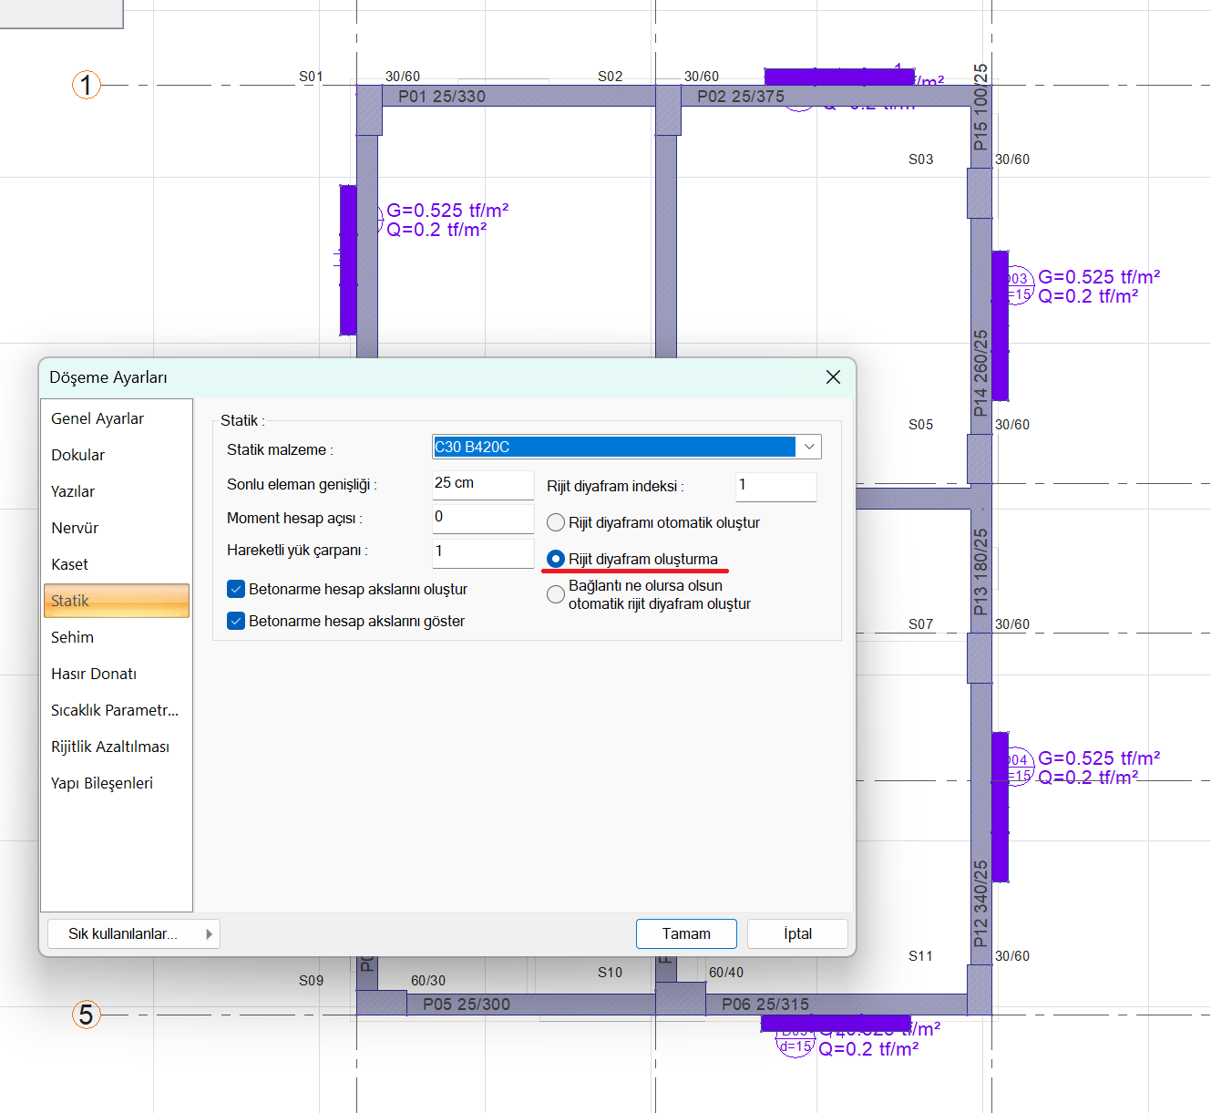
Task: Select Dokular in the settings list
Action: click(x=78, y=455)
